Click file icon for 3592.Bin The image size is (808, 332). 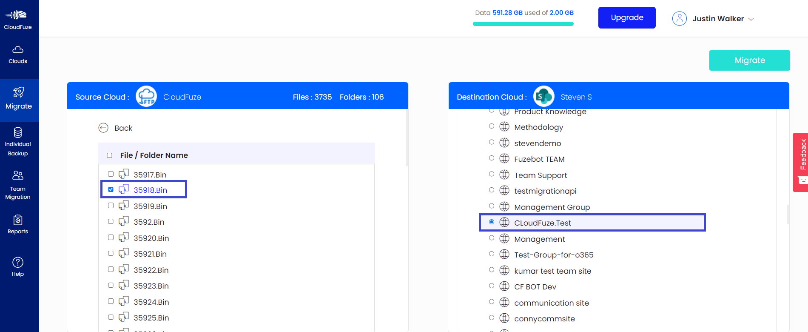tap(124, 221)
